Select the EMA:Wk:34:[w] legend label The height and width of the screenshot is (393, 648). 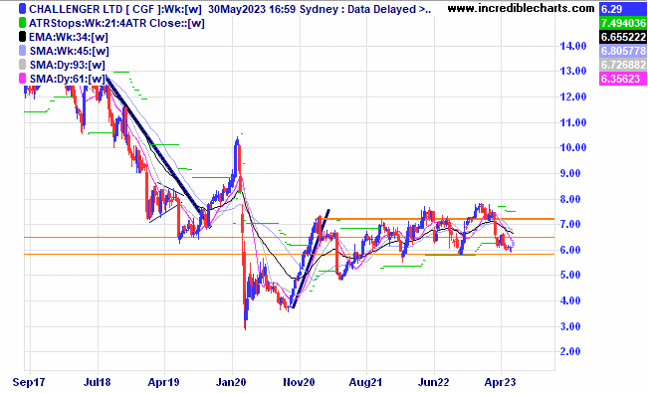point(69,37)
